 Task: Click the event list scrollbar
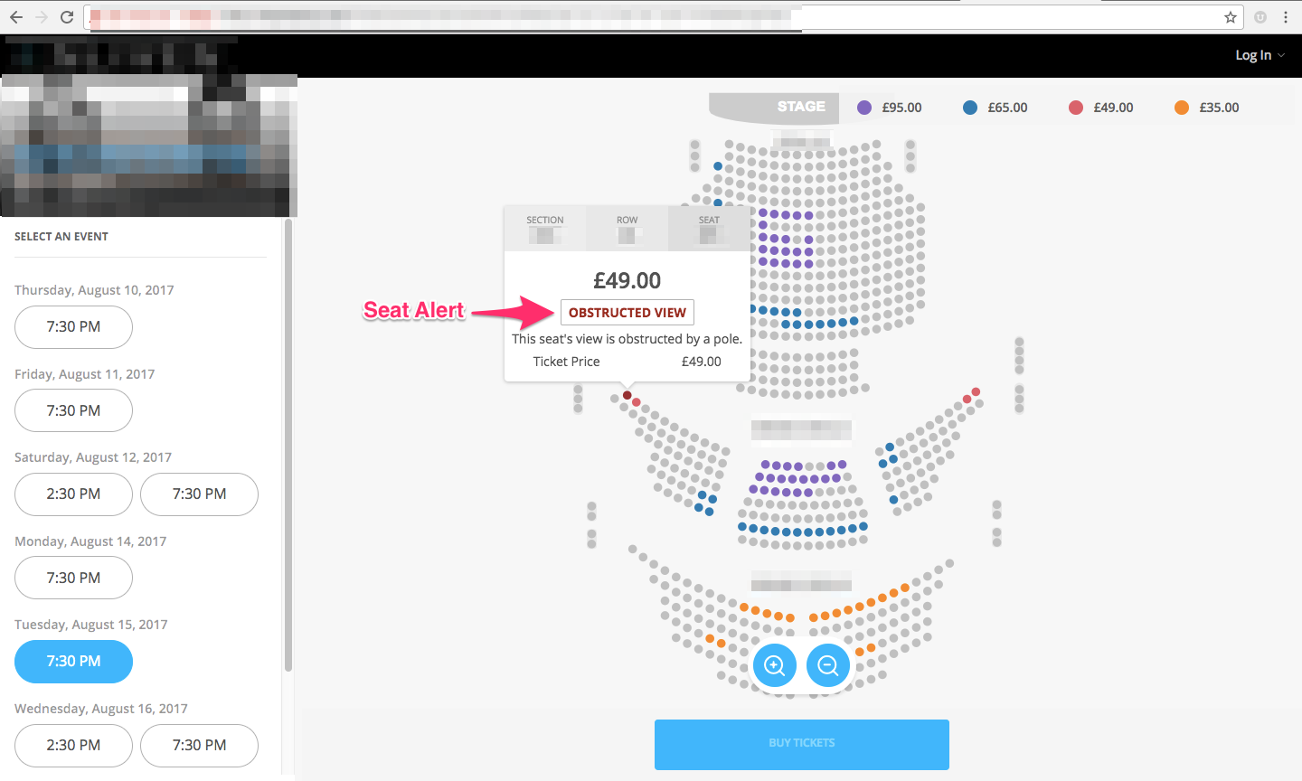288,445
